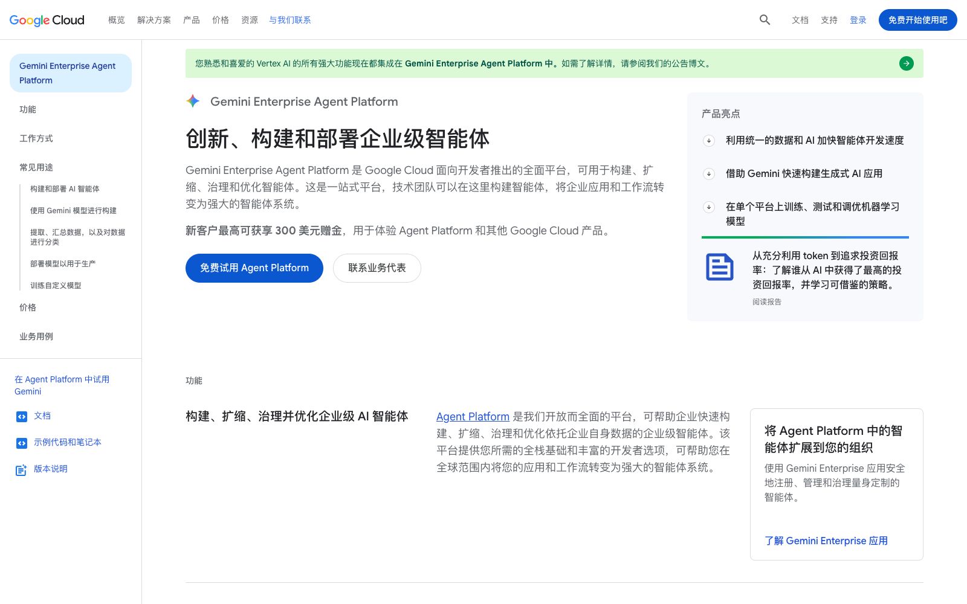Go to 功能 in sidebar
Screen dimensions: 967x604
[x=28, y=109]
